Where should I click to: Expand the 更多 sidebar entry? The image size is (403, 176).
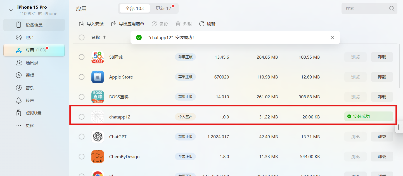(x=34, y=125)
